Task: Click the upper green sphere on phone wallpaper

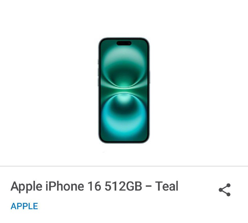Action: click(124, 67)
